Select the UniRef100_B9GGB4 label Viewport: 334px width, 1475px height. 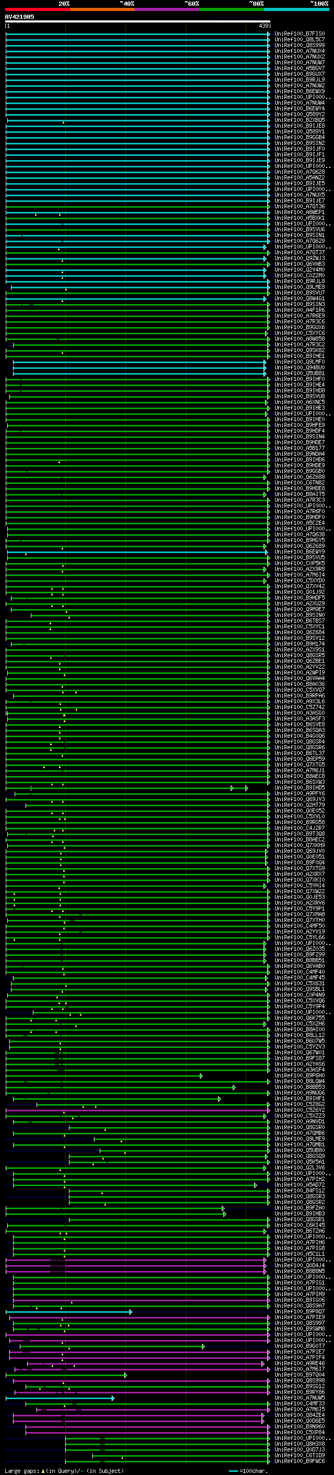[x=299, y=138]
